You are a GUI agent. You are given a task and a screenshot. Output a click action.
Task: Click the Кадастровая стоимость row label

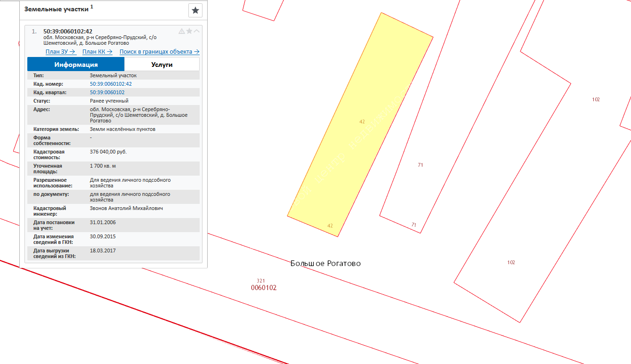pos(49,154)
